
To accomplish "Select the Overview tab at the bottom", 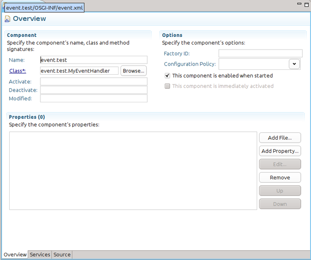I will (x=15, y=255).
